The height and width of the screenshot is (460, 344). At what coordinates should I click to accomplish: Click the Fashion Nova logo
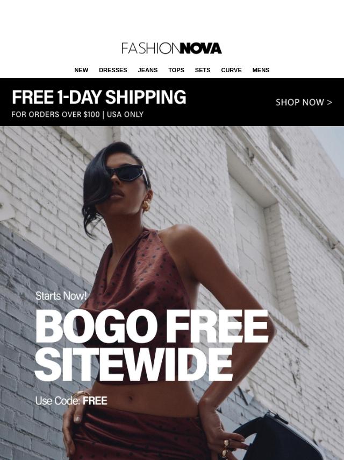click(x=171, y=48)
